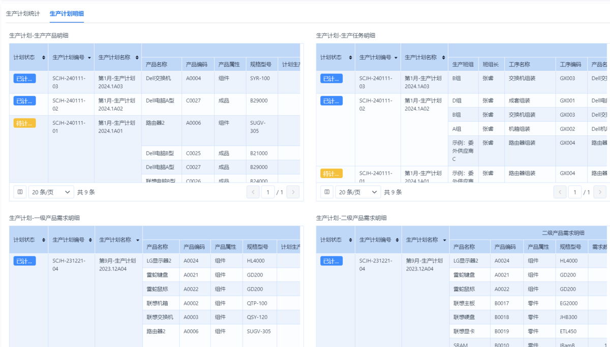
Task: Click page number field in 生产任务明细 pagination
Action: tap(574, 192)
